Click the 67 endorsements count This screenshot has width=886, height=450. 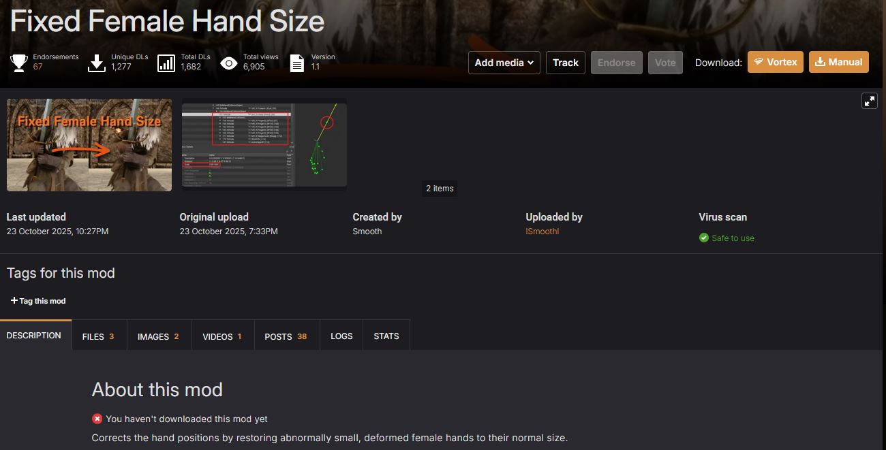click(37, 67)
